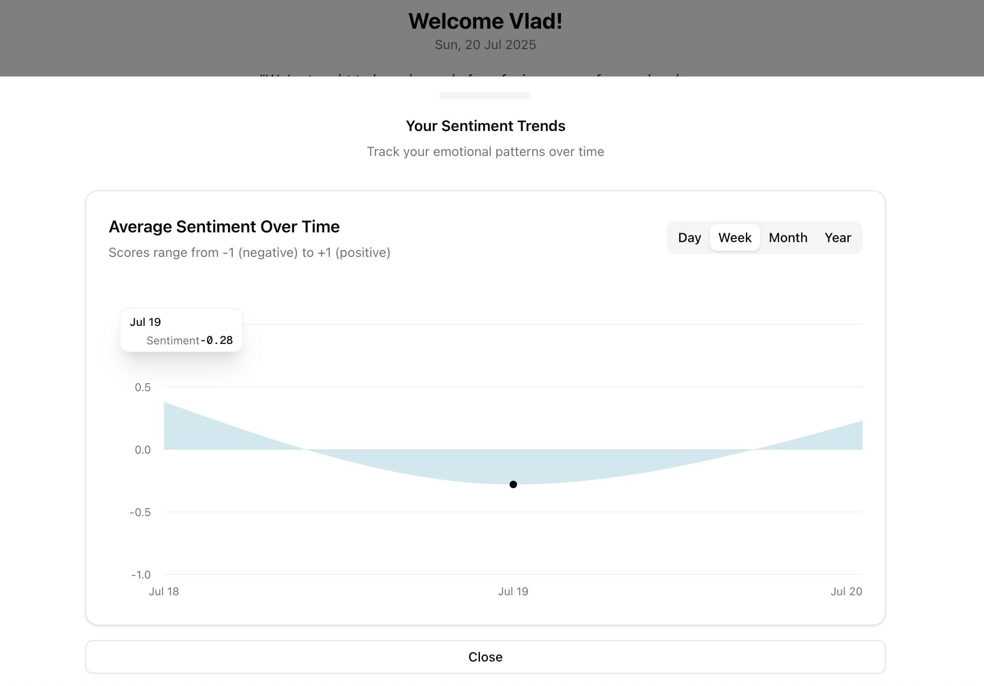The width and height of the screenshot is (984, 686).
Task: Click the -1.0 y-axis label
Action: 141,574
